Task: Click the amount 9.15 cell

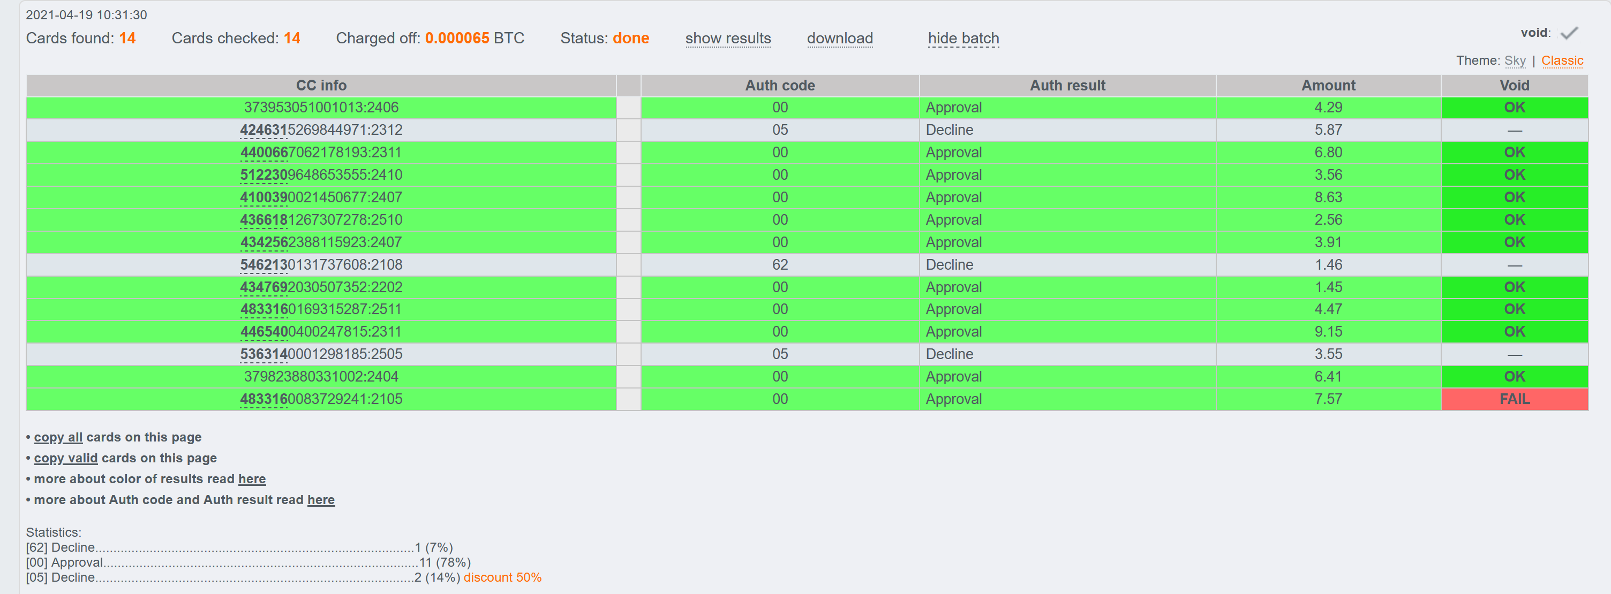Action: point(1328,332)
